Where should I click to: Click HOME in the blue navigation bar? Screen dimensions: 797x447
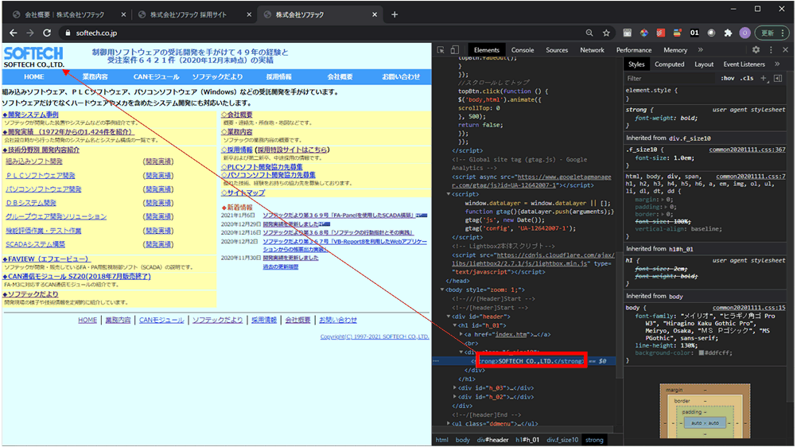[34, 77]
